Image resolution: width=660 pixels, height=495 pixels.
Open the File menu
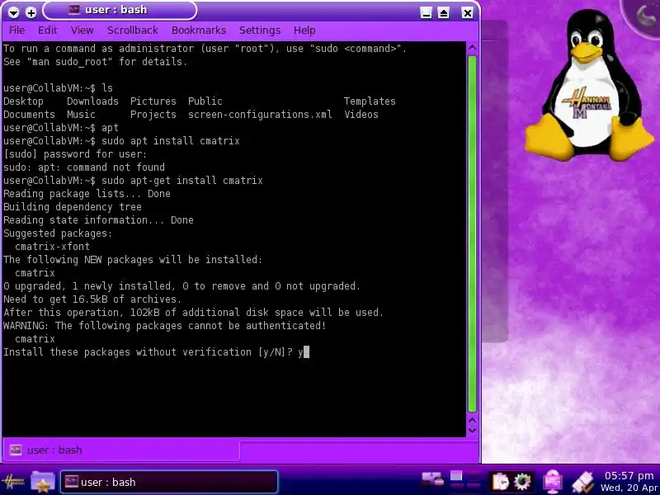[16, 31]
